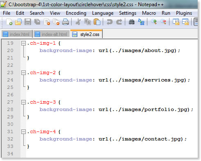
Task: Open Find with the binoculars icon
Action: pyautogui.click(x=131, y=22)
